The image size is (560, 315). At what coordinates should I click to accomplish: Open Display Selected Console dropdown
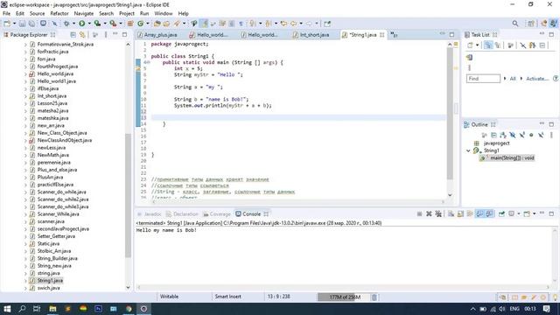pos(519,213)
